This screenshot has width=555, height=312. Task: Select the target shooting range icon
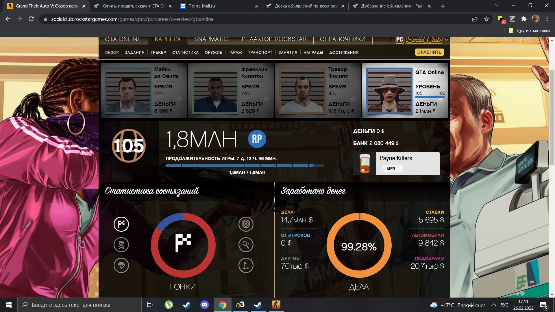(246, 224)
